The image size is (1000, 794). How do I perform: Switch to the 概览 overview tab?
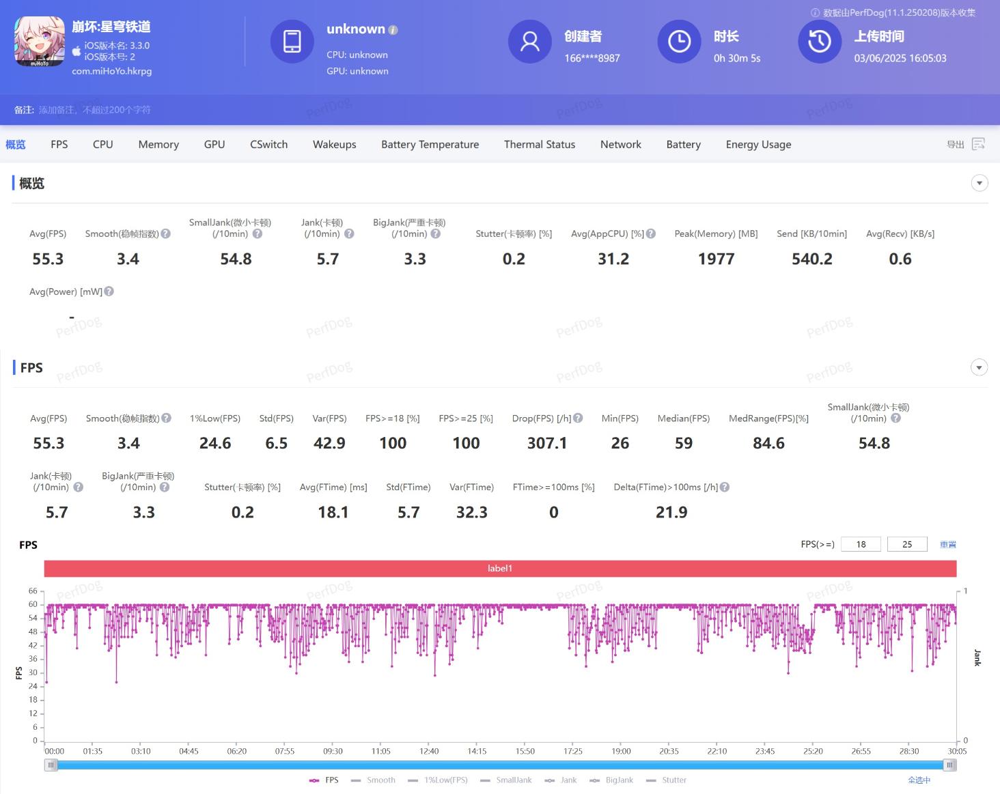pyautogui.click(x=16, y=144)
